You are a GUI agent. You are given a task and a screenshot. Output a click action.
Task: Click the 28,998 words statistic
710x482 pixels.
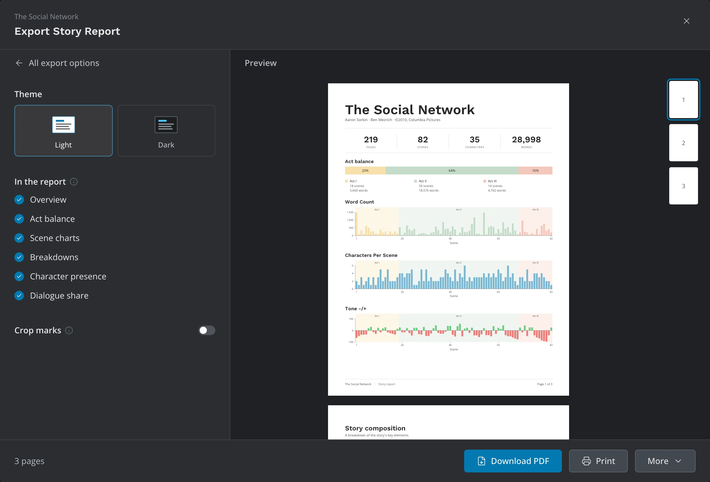click(x=527, y=142)
